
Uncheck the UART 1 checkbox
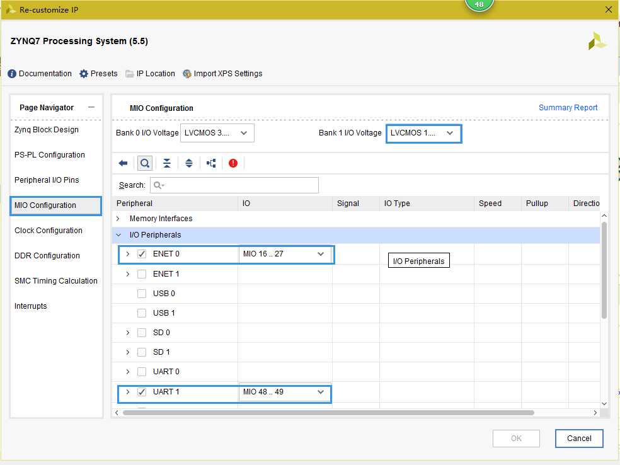pyautogui.click(x=142, y=392)
